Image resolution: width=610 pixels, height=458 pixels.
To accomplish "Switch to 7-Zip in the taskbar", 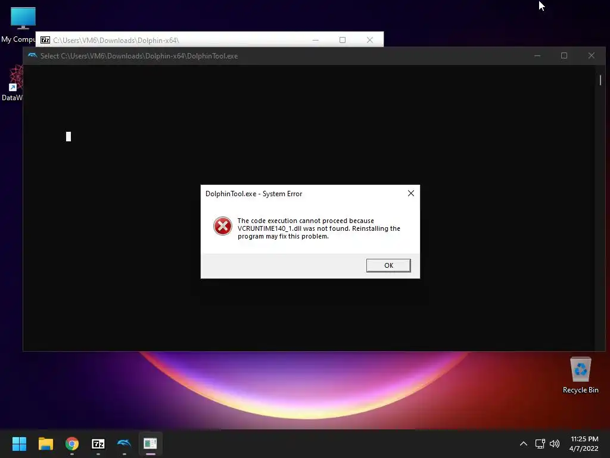I will [x=98, y=444].
